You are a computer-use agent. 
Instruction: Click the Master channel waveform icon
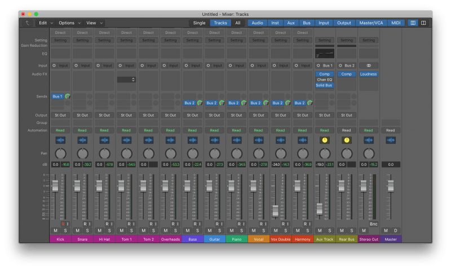coord(391,140)
